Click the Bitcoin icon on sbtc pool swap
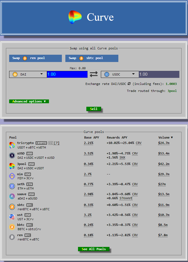This screenshot has height=262, width=188. (x=81, y=58)
